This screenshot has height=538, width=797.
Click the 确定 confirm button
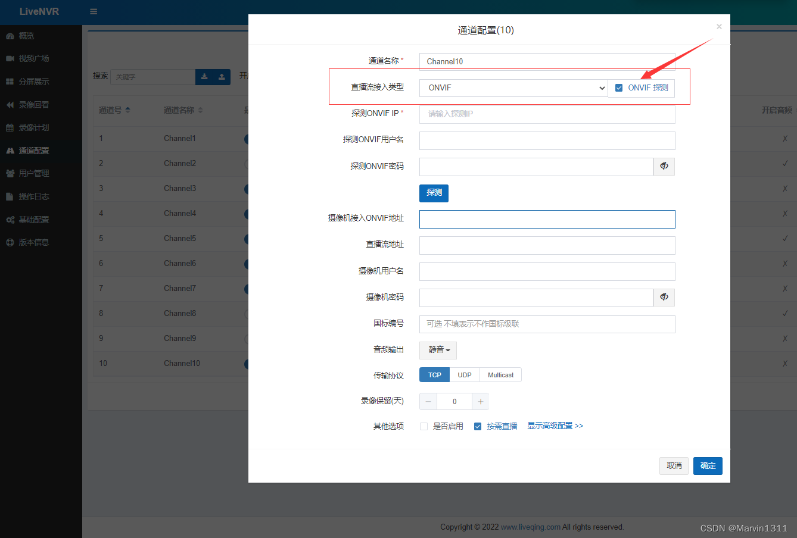pyautogui.click(x=708, y=466)
